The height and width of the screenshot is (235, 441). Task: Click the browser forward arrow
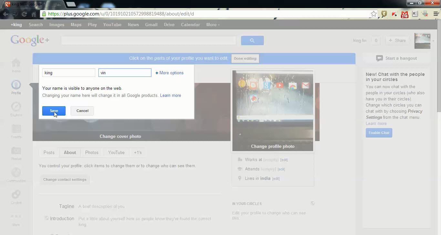pos(15,14)
